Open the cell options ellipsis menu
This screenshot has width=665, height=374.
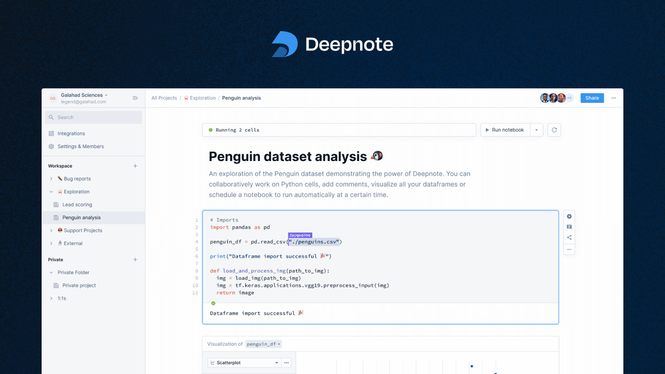coord(569,249)
